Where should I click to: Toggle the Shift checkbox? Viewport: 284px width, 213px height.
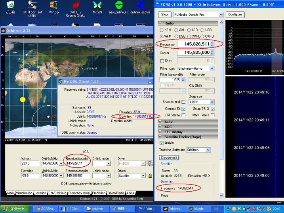click(x=162, y=61)
